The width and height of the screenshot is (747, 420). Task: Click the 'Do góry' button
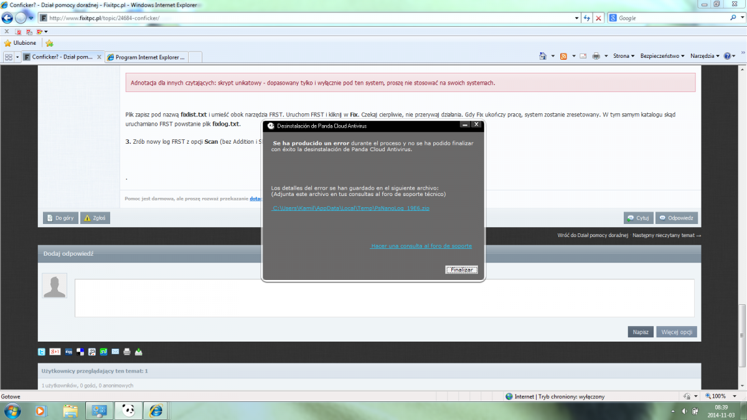coord(60,218)
